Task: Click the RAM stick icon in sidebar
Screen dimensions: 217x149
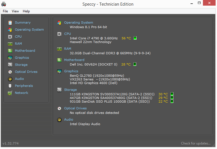Action: (x=10, y=44)
